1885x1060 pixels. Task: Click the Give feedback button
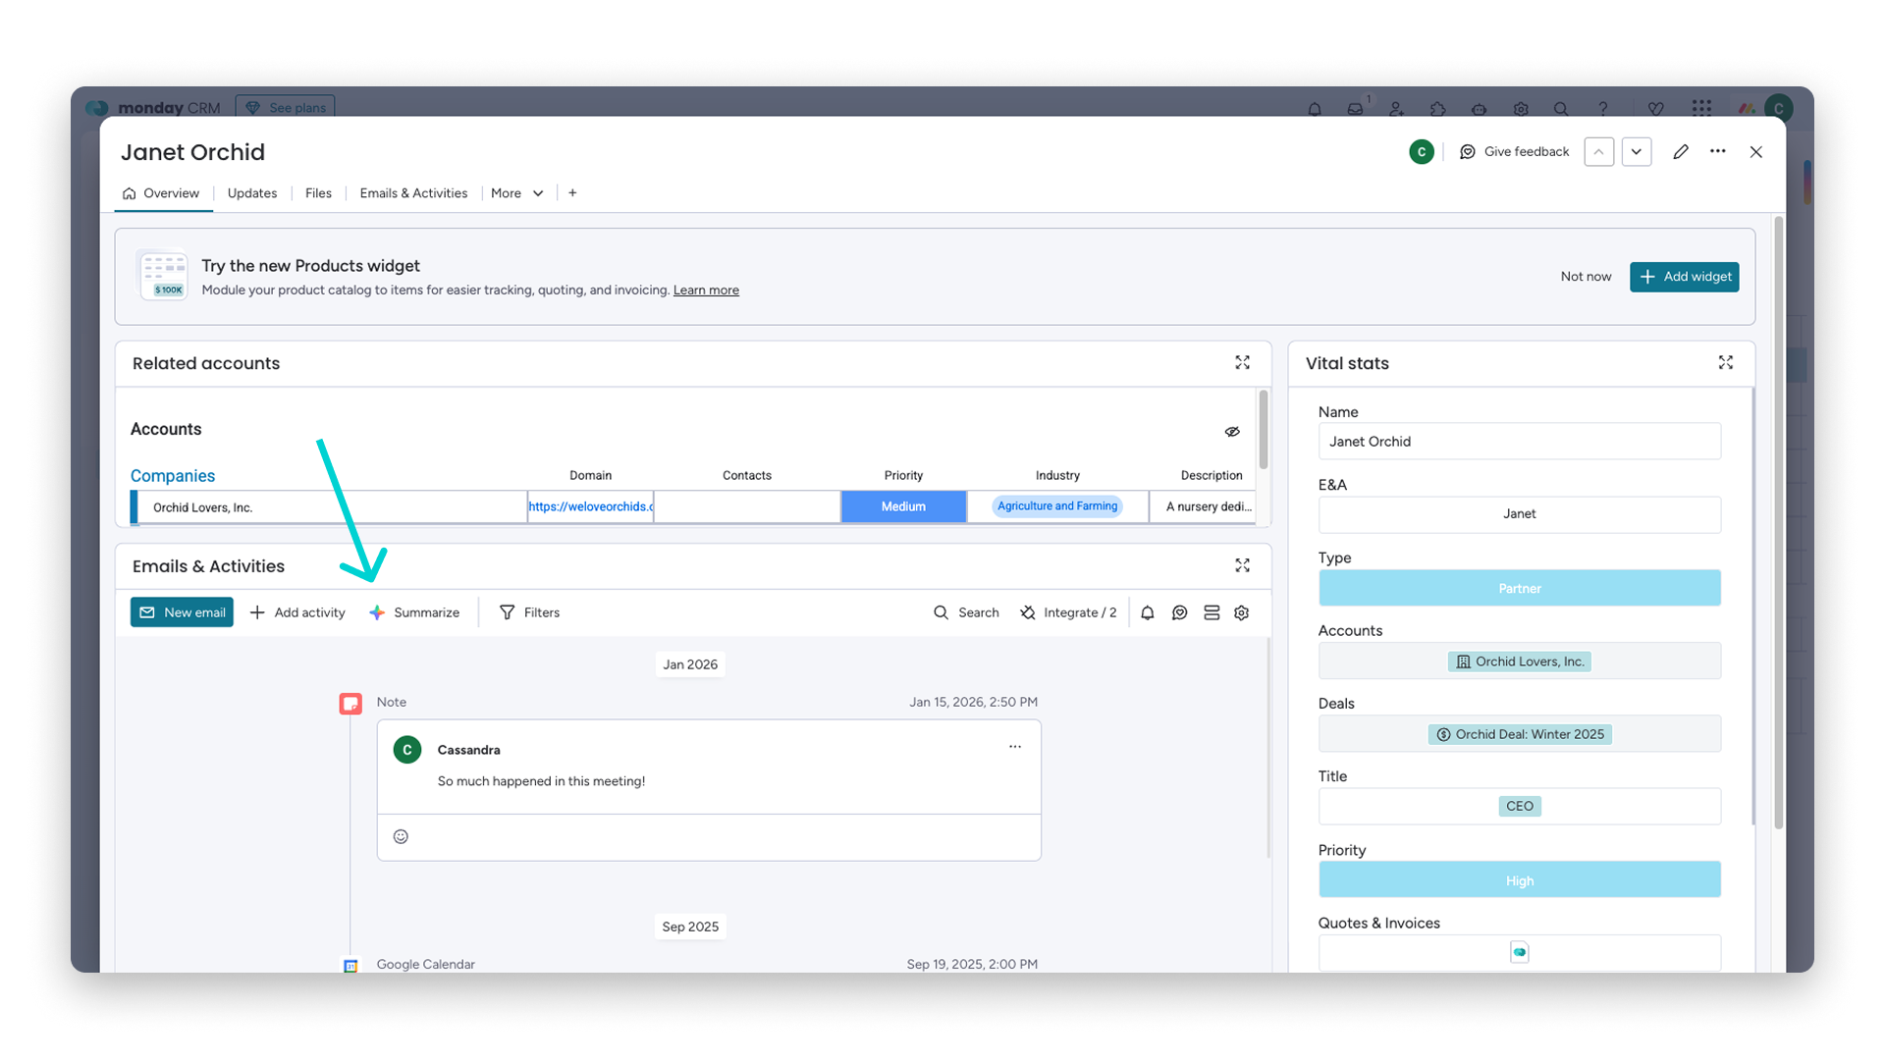click(x=1514, y=152)
